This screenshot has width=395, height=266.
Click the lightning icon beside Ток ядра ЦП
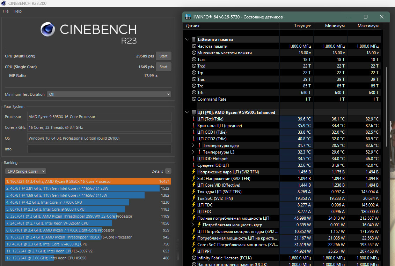(x=194, y=191)
